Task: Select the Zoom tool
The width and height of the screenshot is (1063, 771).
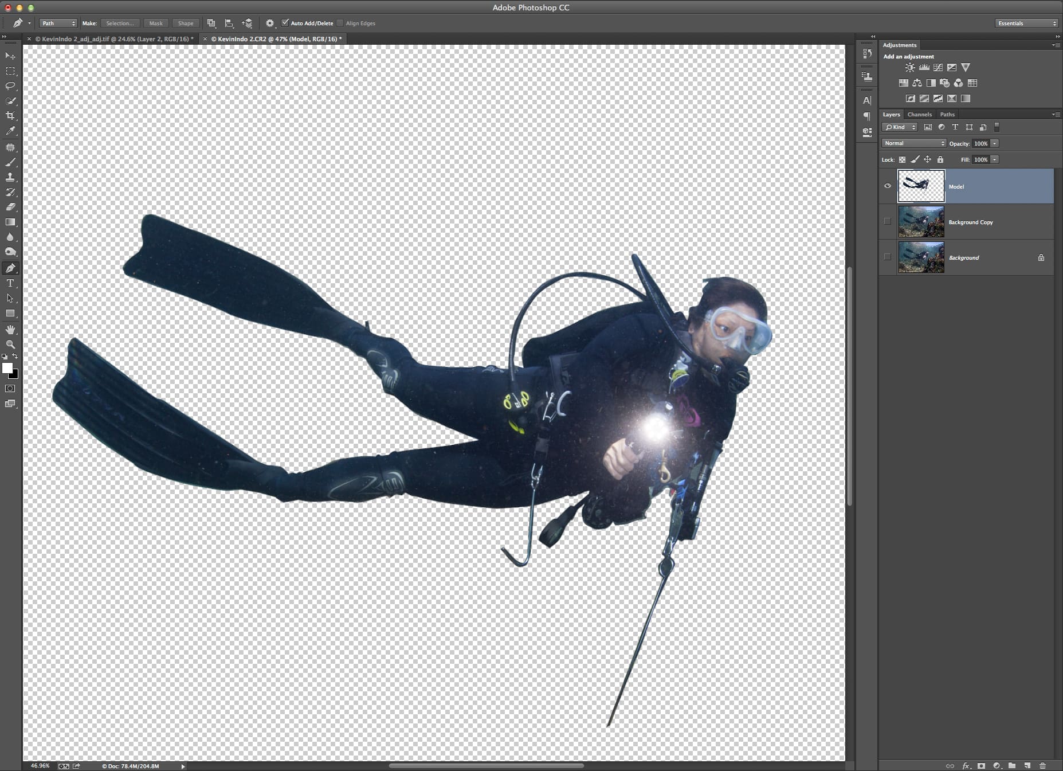Action: 10,345
